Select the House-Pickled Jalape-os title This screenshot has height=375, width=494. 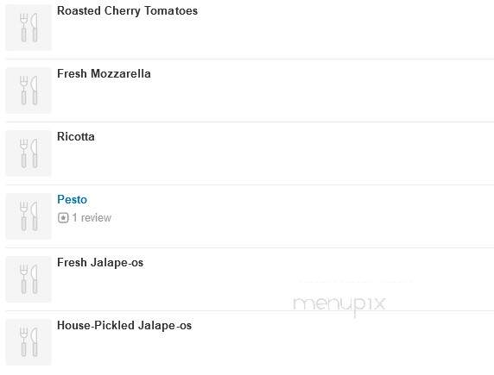pyautogui.click(x=124, y=325)
